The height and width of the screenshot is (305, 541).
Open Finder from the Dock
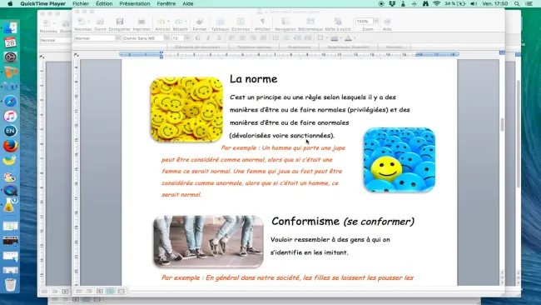[10, 28]
